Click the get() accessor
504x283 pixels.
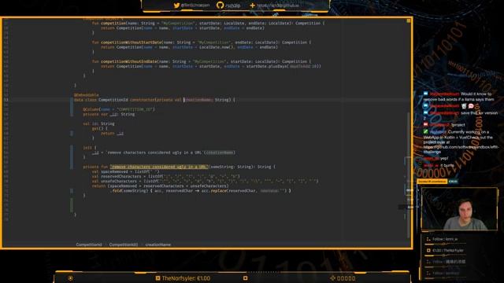click(x=98, y=128)
